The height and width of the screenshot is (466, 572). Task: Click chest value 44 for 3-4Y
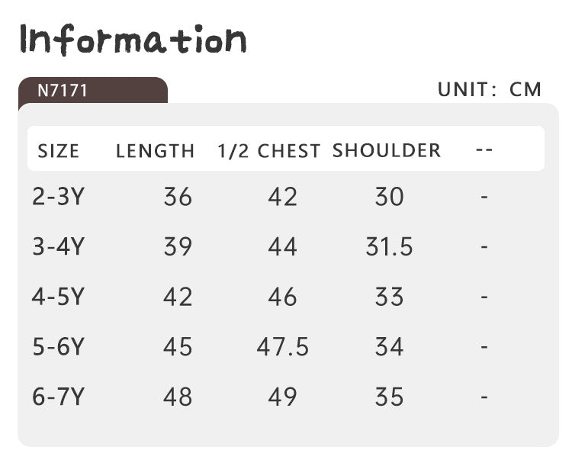283,247
